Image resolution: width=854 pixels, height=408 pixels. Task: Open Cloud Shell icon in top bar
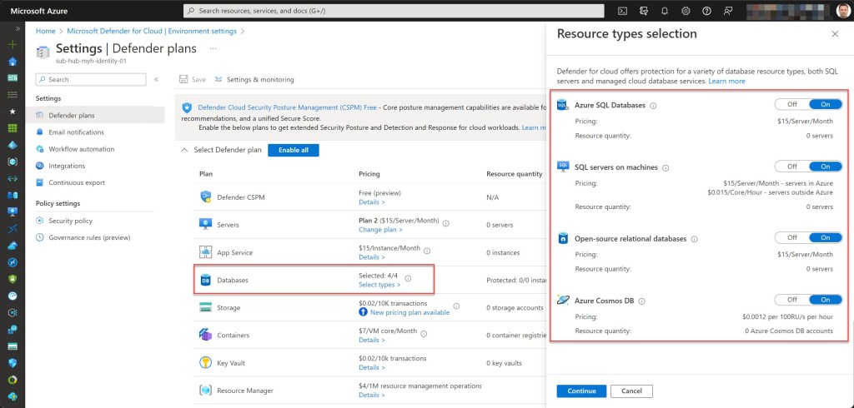[x=622, y=11]
